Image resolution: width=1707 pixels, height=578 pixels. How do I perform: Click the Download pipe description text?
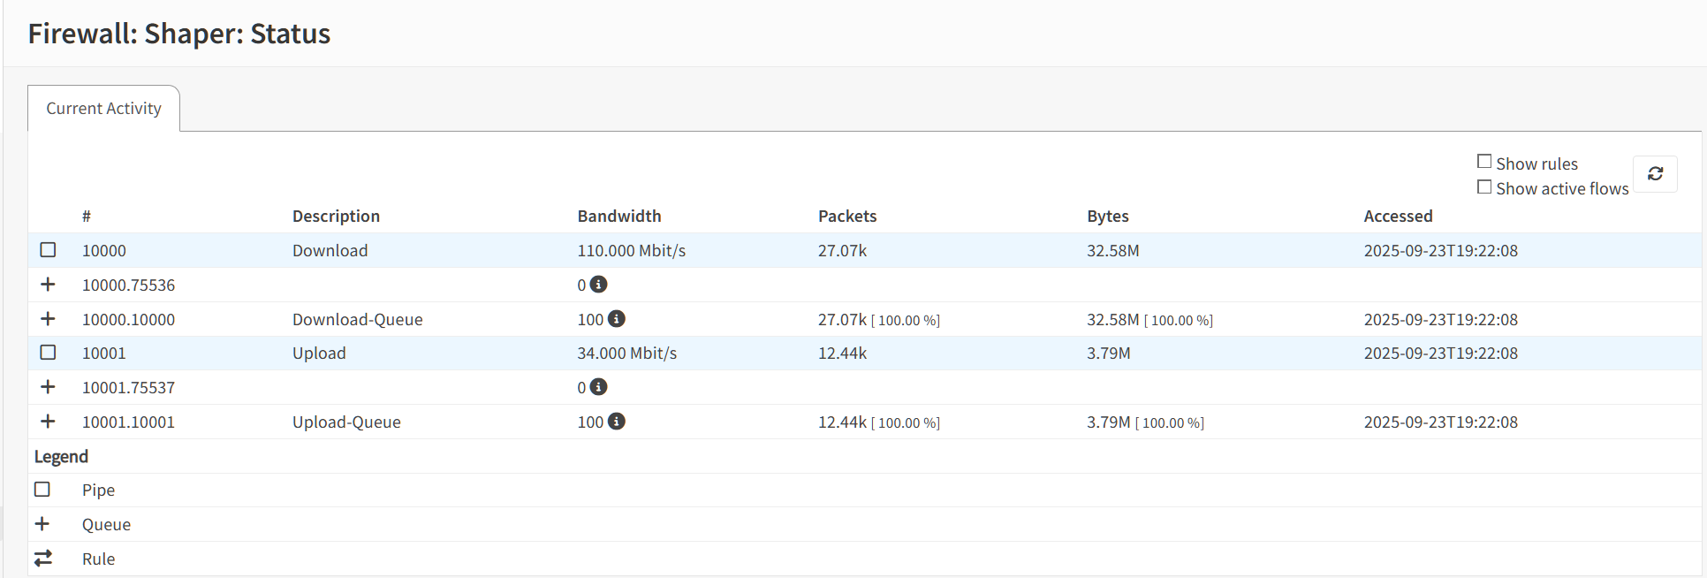tap(330, 251)
